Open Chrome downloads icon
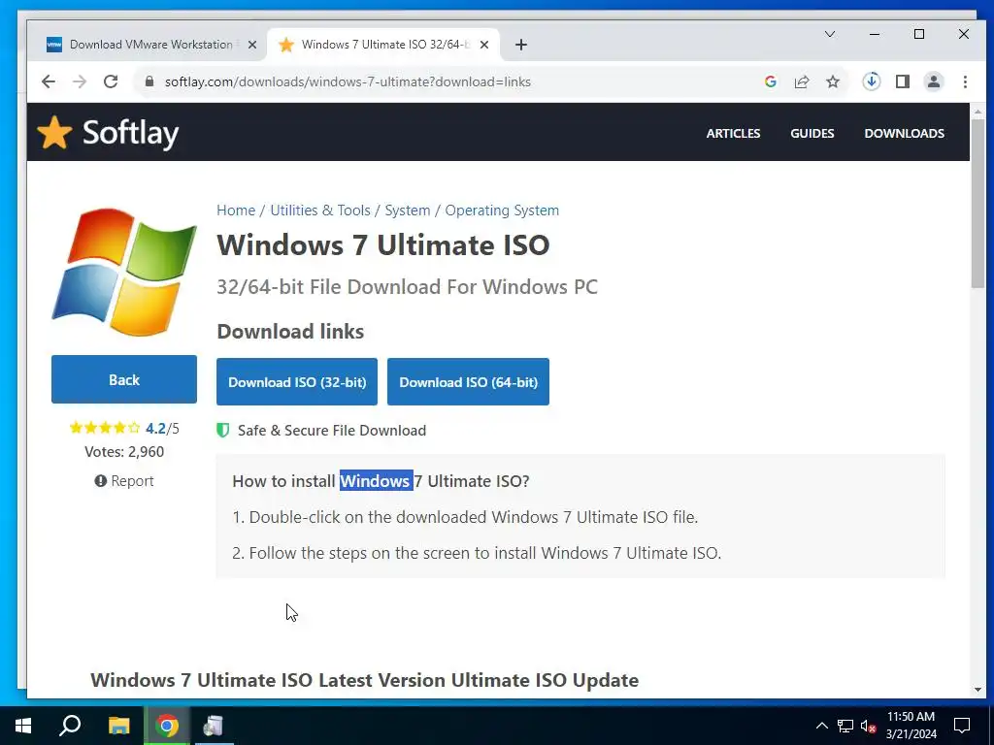 [x=871, y=81]
